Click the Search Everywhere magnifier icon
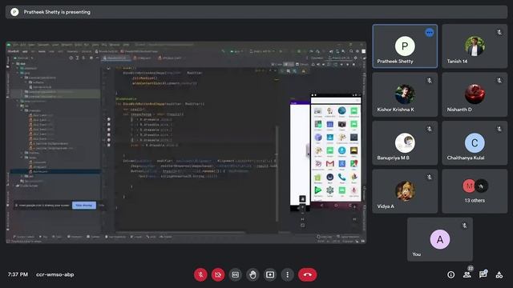Viewport: 513px width, 288px height. 351,51
